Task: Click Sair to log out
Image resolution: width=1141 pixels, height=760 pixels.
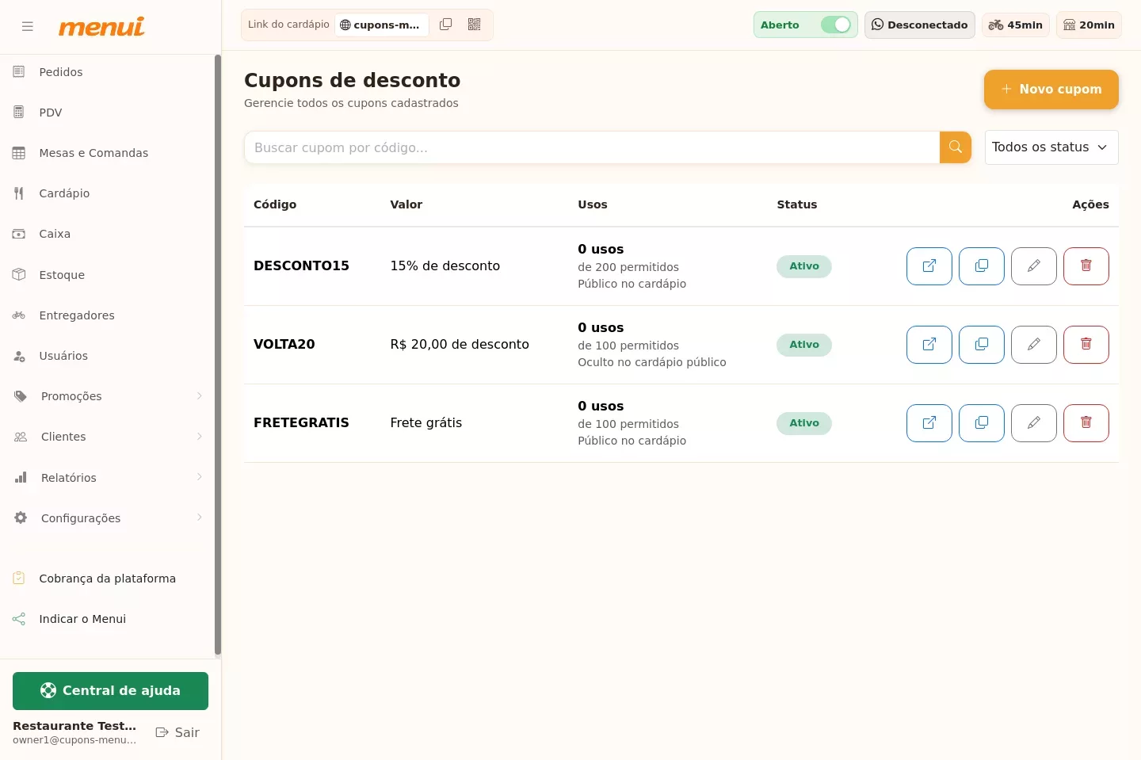Action: (x=177, y=733)
